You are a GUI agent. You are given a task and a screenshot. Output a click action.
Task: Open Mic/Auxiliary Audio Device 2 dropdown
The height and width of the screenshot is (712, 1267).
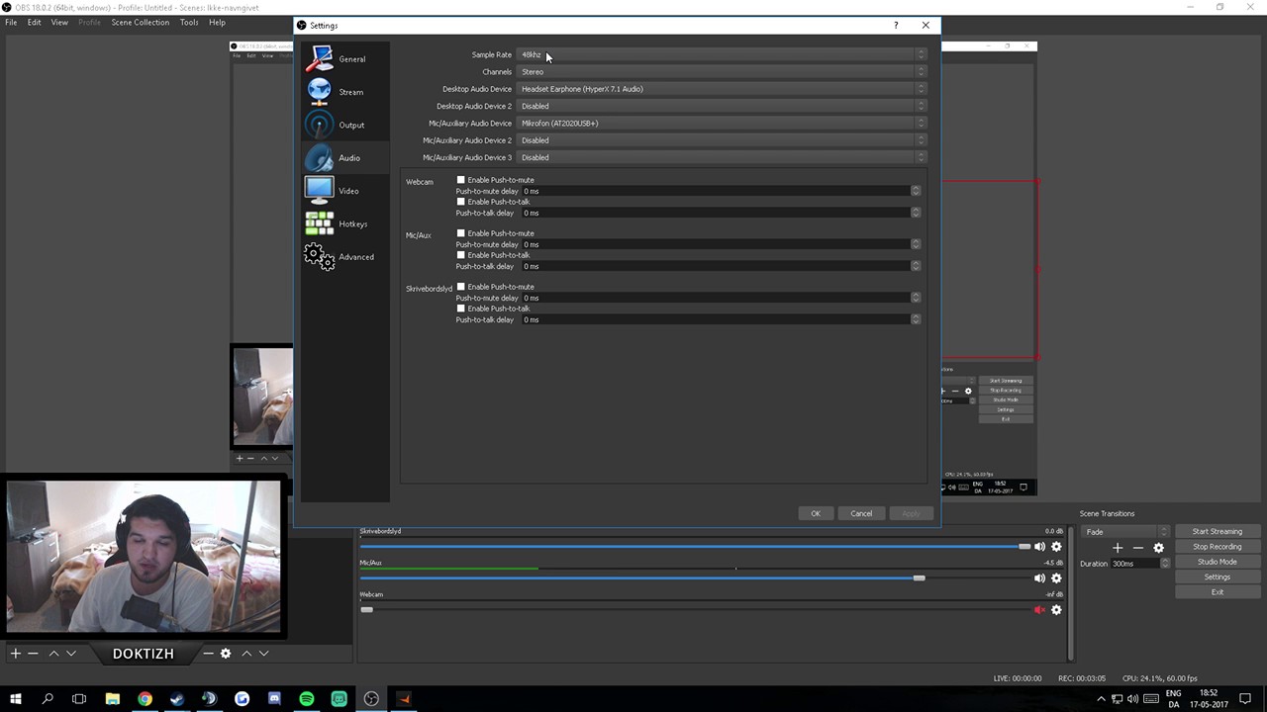coord(722,140)
